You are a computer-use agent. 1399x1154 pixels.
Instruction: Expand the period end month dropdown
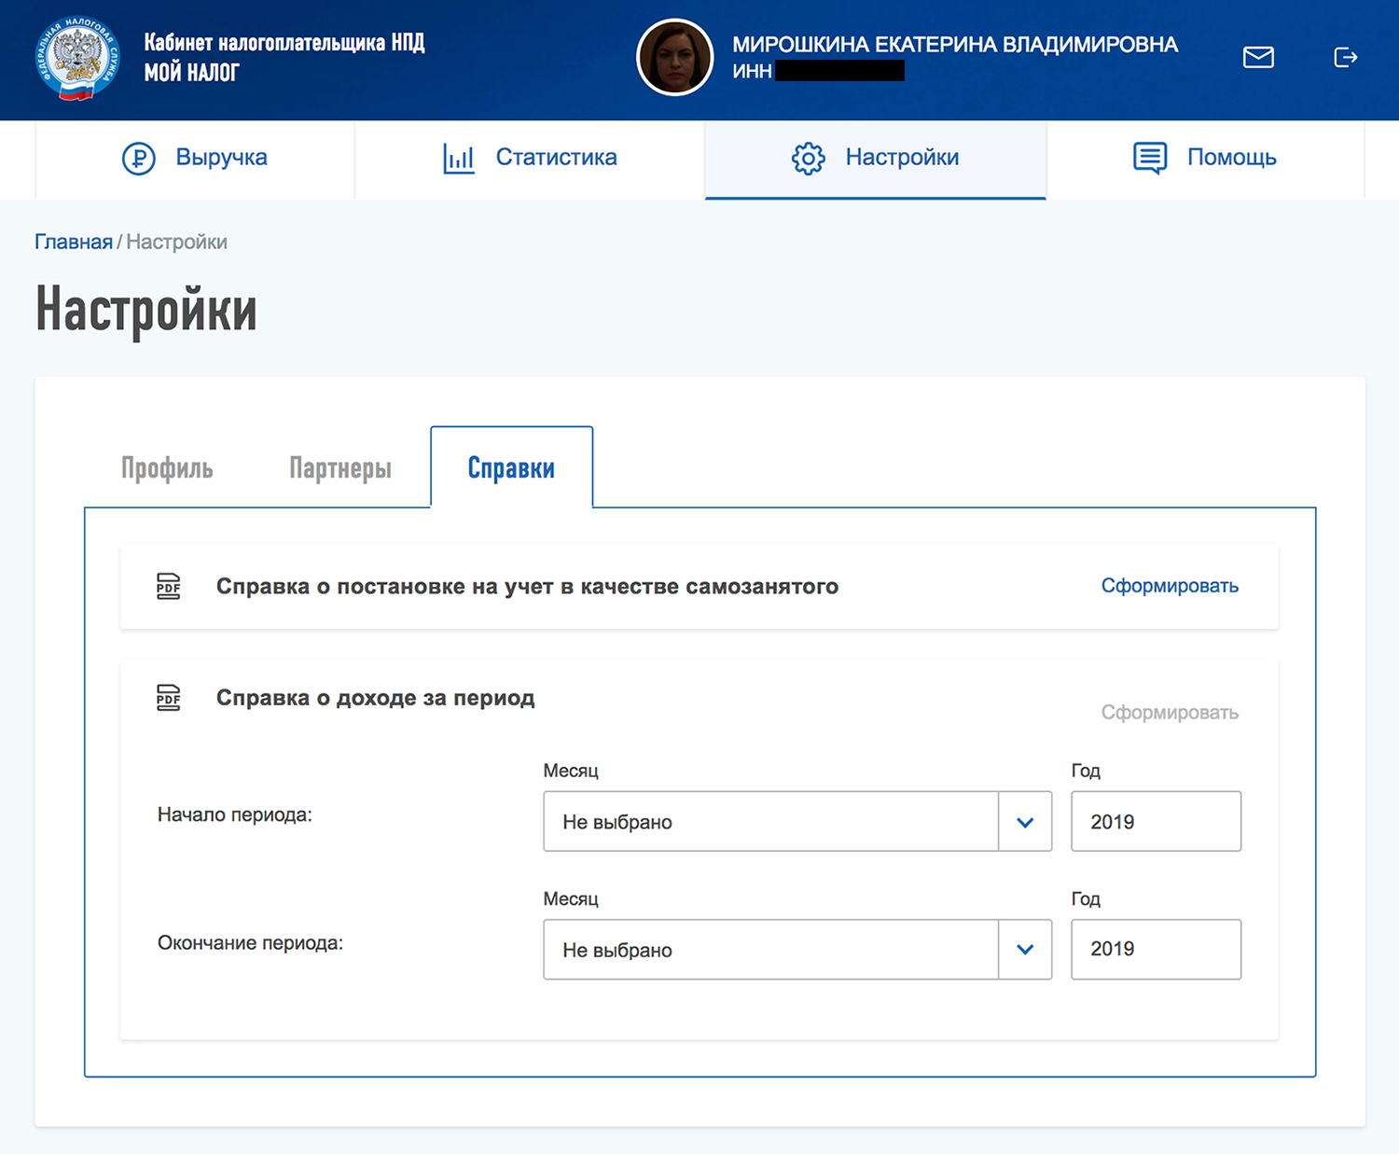point(770,950)
